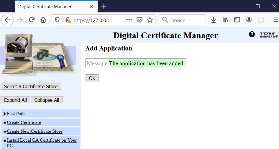Click the help question mark icon
Image resolution: width=279 pixels, height=149 pixels.
(x=252, y=35)
